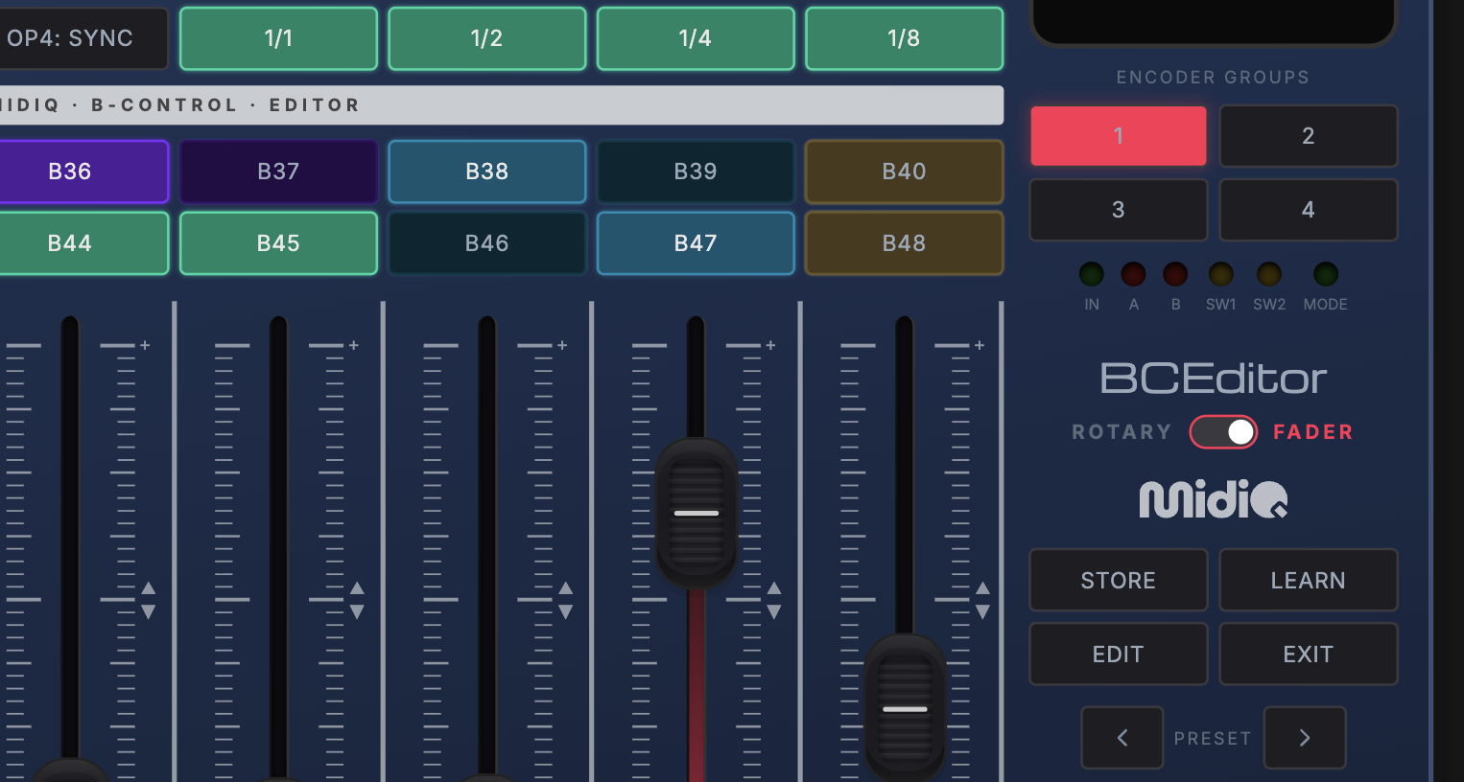Choose the 1/4 sync division
The height and width of the screenshot is (782, 1464).
[x=696, y=38]
